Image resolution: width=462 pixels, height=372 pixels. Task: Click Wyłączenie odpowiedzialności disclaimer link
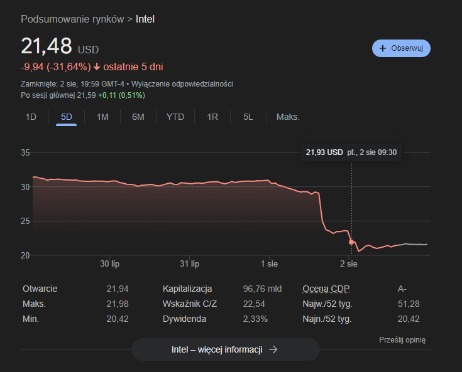[182, 84]
